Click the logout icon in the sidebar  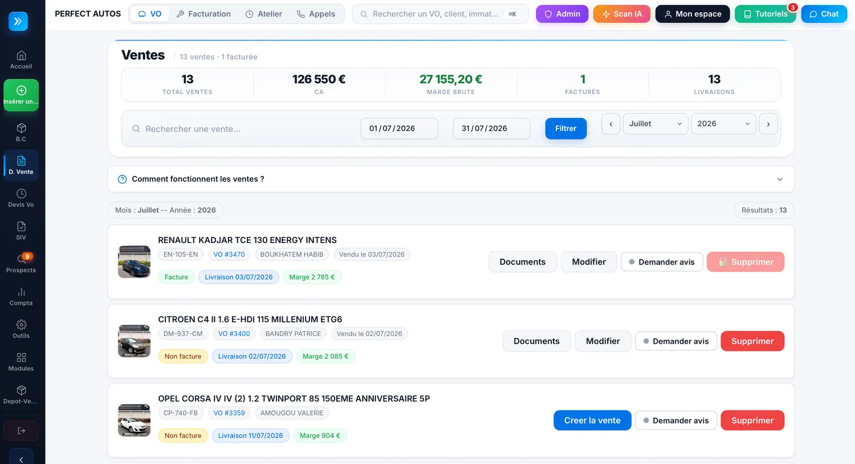(x=21, y=431)
